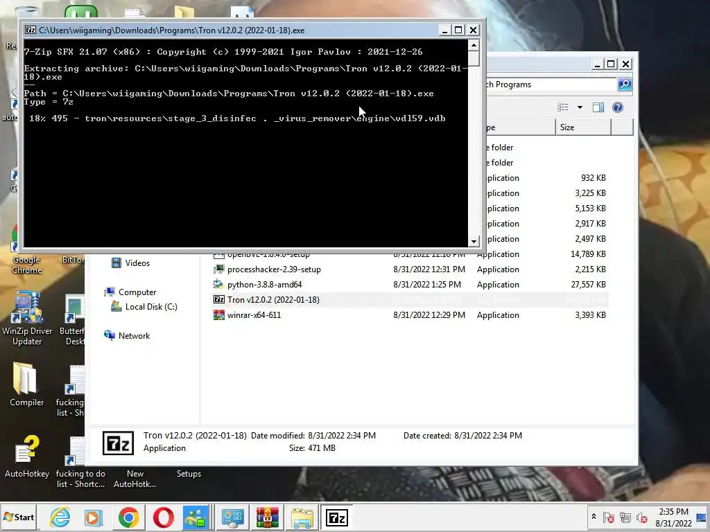Open Action Center flag in tray
This screenshot has width=710, height=532.
tap(609, 517)
